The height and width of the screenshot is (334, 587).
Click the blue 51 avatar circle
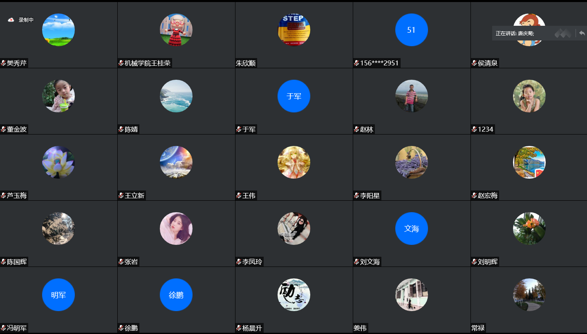tap(412, 30)
